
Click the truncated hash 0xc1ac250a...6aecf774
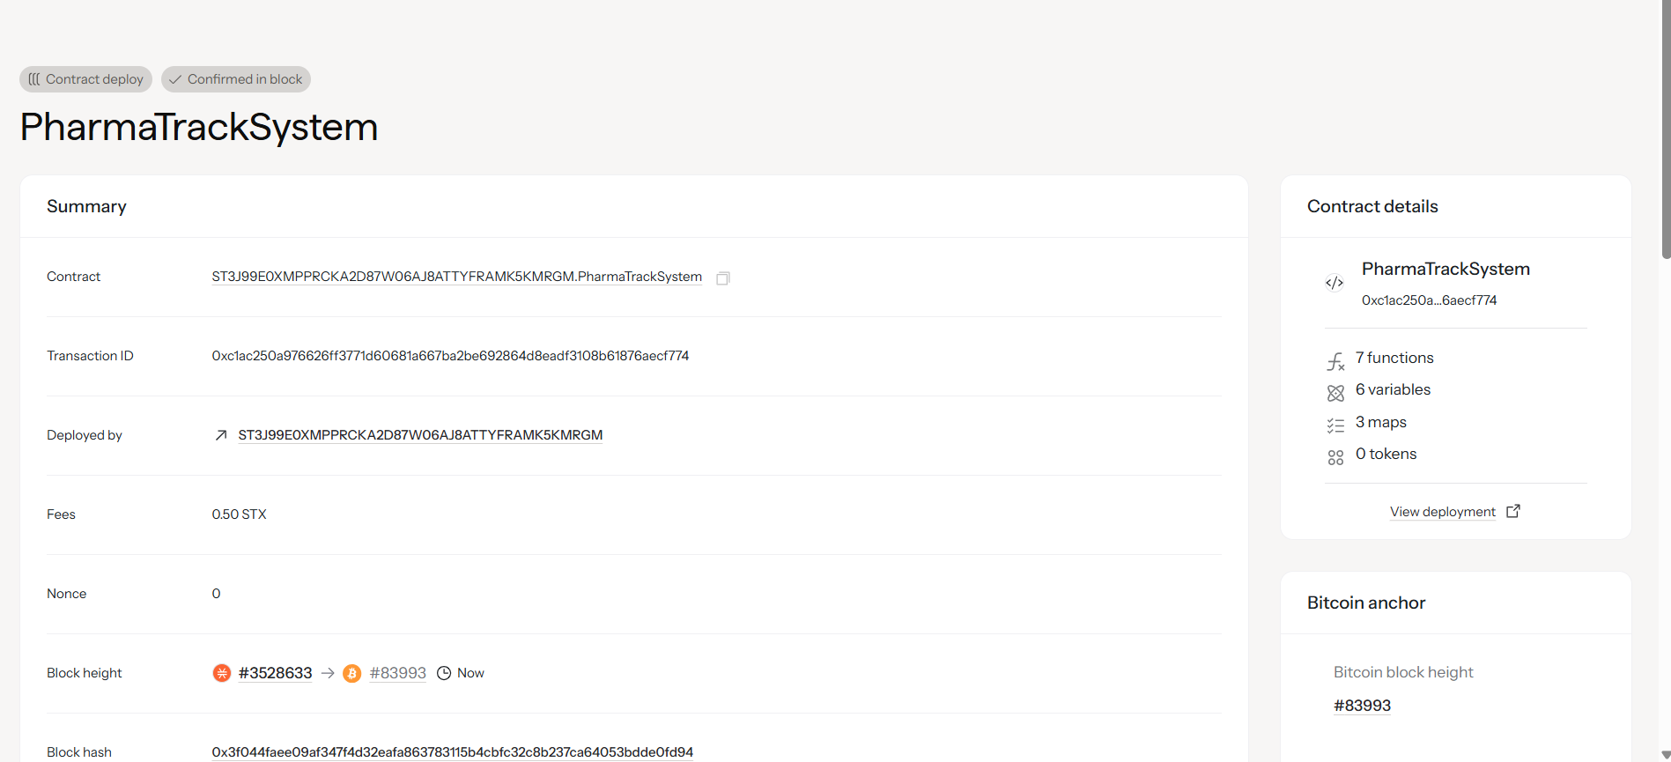[x=1429, y=300]
